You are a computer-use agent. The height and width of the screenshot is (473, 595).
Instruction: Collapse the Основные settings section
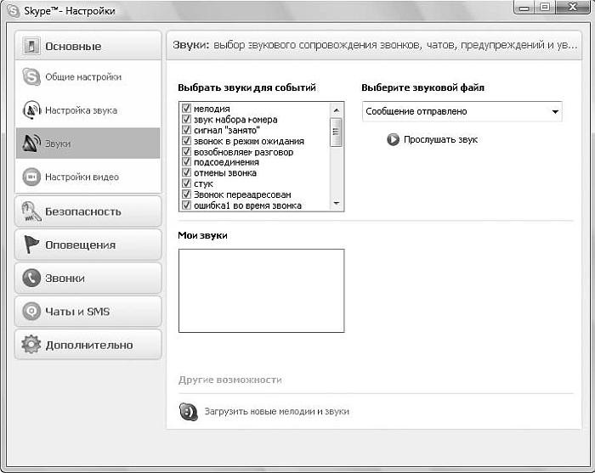point(88,46)
